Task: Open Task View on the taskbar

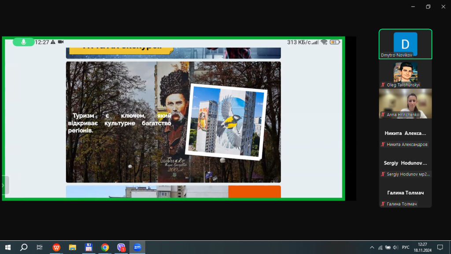Action: click(x=40, y=247)
